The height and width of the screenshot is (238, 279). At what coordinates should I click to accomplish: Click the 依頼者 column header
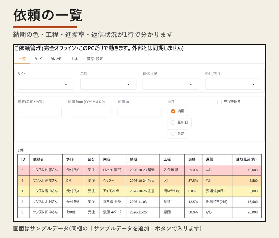46,159
